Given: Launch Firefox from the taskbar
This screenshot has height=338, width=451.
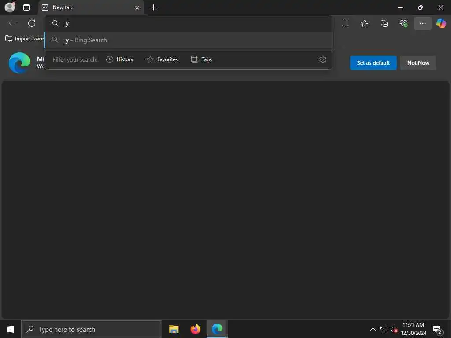Looking at the screenshot, I should [x=196, y=329].
